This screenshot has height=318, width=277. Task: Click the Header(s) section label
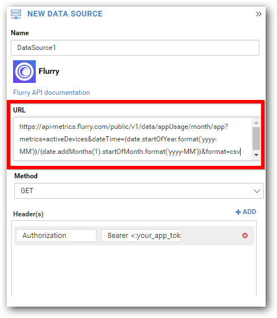28,214
